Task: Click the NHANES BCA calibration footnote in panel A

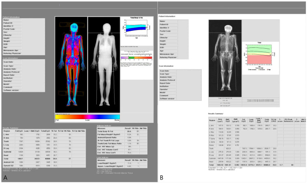Action: point(17,171)
